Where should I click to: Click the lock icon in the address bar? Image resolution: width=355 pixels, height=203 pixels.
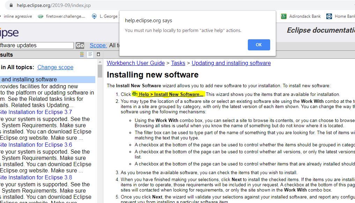pyautogui.click(x=11, y=5)
